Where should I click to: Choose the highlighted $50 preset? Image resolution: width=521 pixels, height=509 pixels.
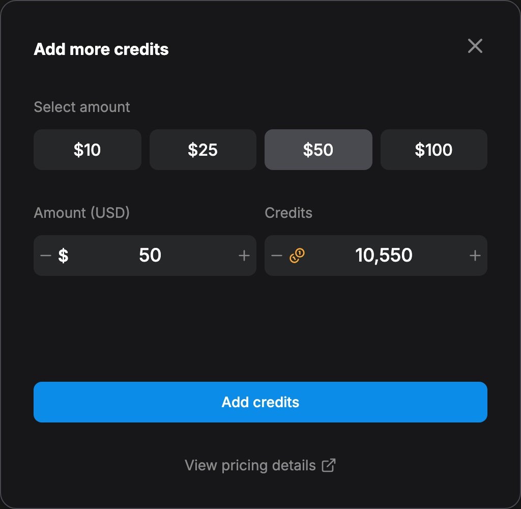[319, 150]
